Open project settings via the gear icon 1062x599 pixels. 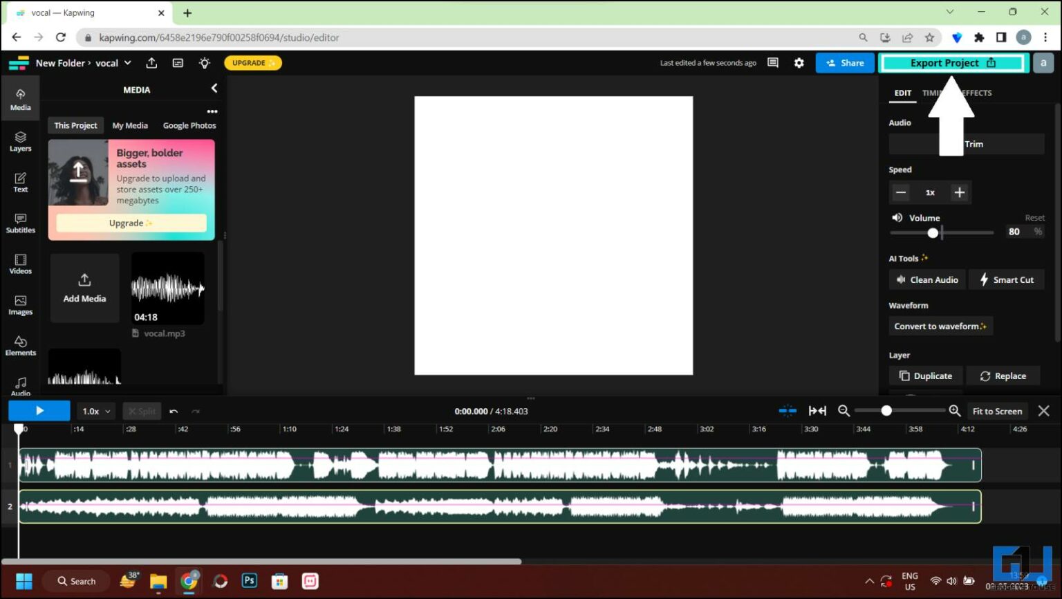[x=799, y=62]
